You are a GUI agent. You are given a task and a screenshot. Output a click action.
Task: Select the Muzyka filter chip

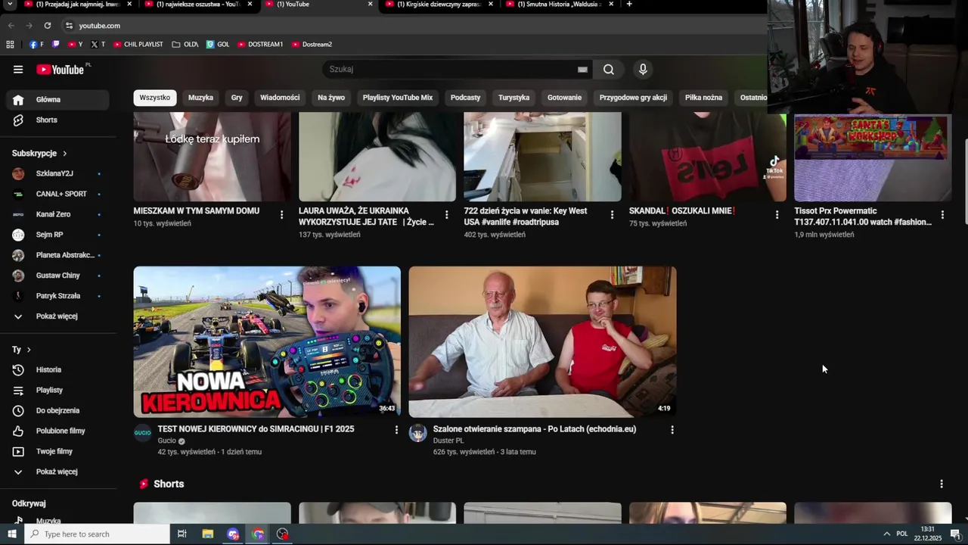200,98
